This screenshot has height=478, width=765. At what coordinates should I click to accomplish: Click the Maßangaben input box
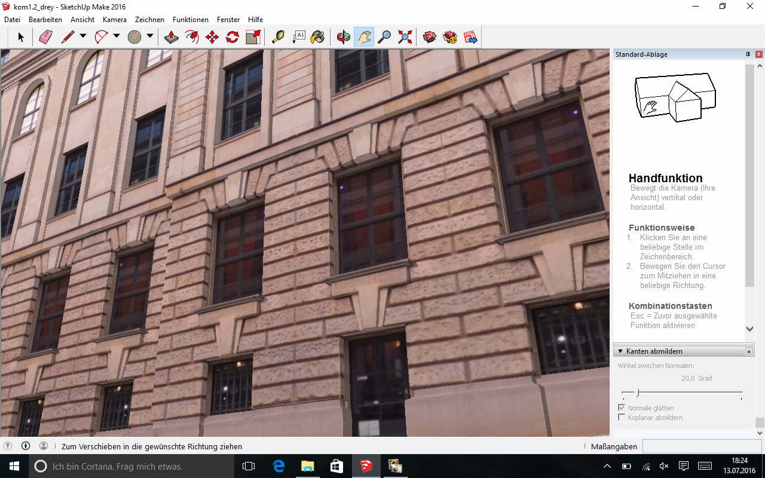point(702,446)
